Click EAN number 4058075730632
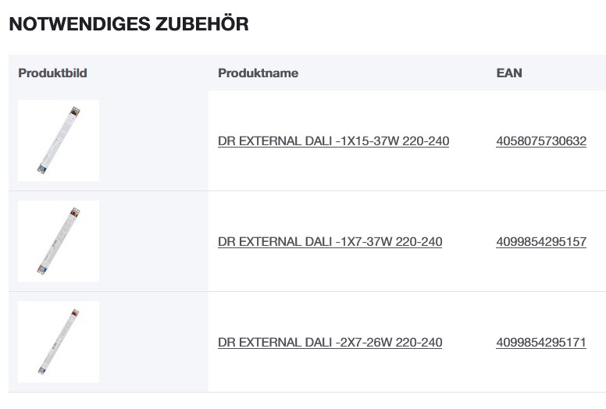Viewport: 606px width, 409px height. [x=540, y=141]
